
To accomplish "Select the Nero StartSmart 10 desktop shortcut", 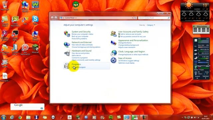I will click(25, 49).
